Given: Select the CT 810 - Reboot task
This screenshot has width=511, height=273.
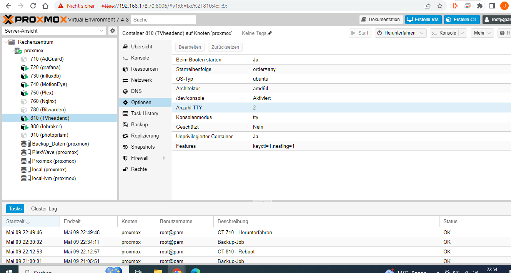Looking at the screenshot, I should pyautogui.click(x=256, y=251).
